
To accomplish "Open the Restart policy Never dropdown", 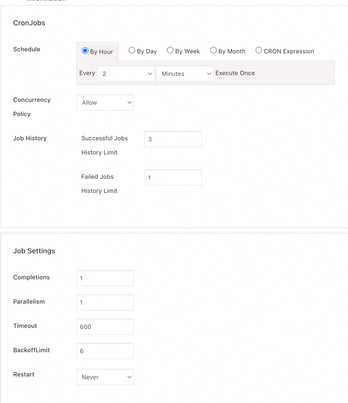I will point(105,377).
